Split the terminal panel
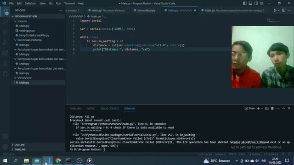Screen dimensions: 294x165 [x=267, y=108]
